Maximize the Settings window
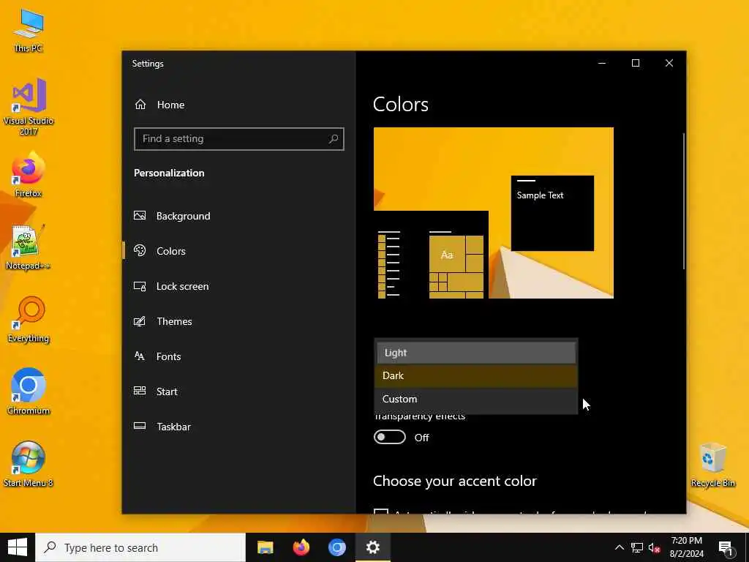Viewport: 749px width, 562px height. click(636, 63)
